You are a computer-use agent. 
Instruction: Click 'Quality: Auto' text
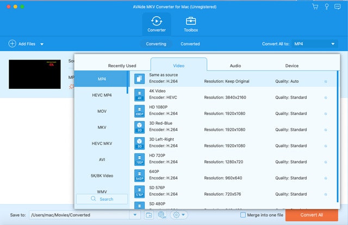(287, 81)
